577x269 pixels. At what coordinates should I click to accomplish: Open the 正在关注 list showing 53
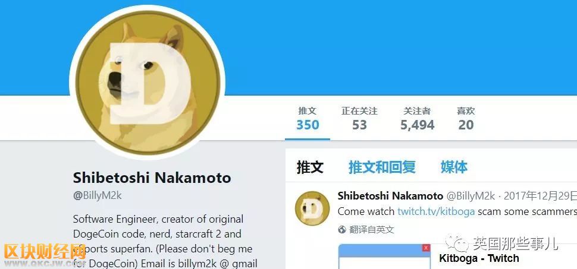(359, 119)
